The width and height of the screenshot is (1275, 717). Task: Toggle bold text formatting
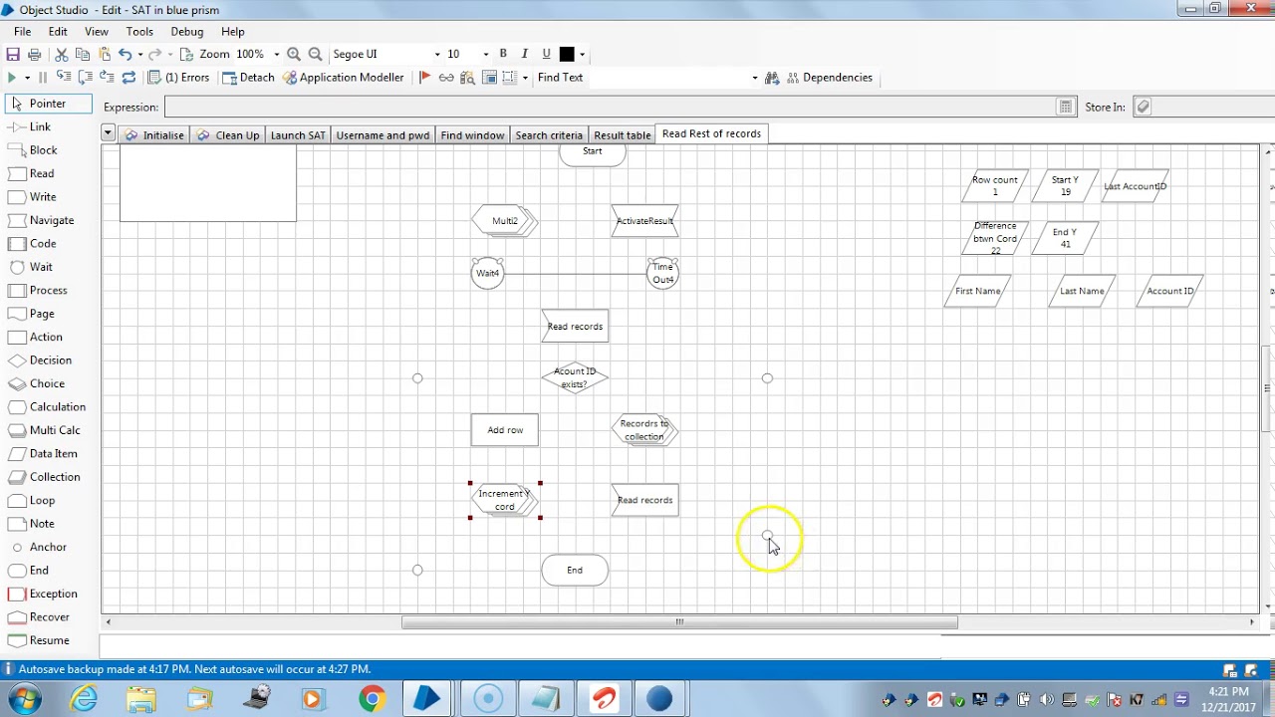pos(503,54)
